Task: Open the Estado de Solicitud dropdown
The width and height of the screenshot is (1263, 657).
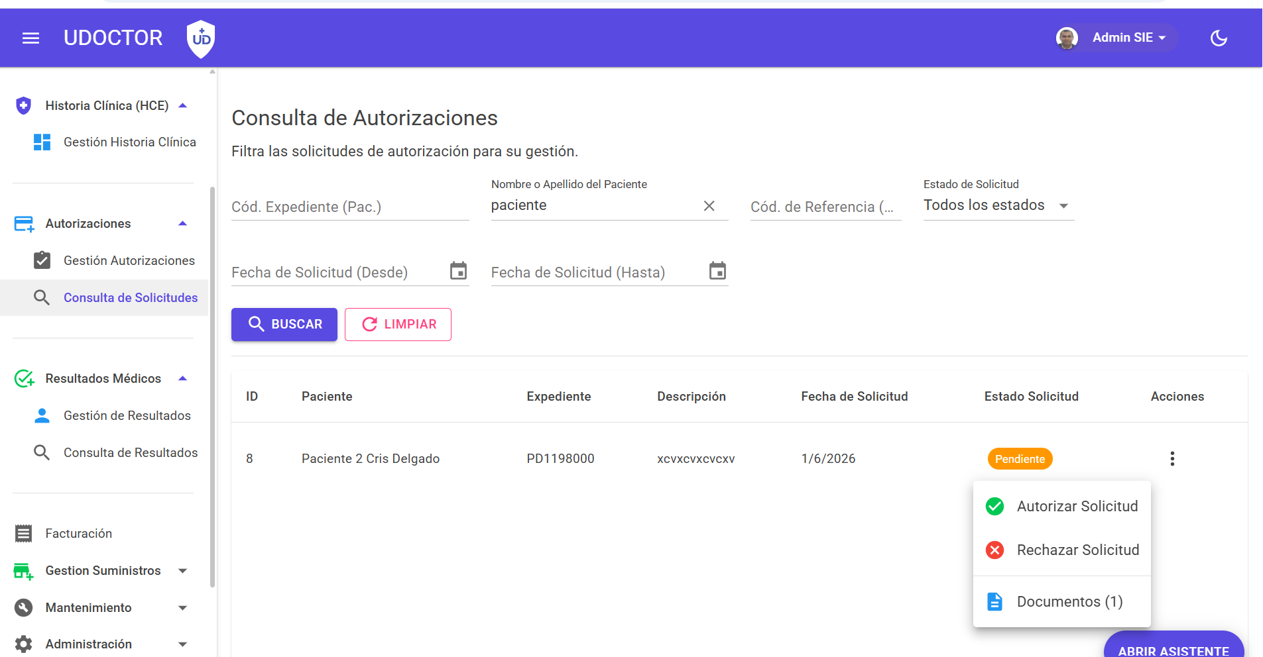Action: click(998, 205)
